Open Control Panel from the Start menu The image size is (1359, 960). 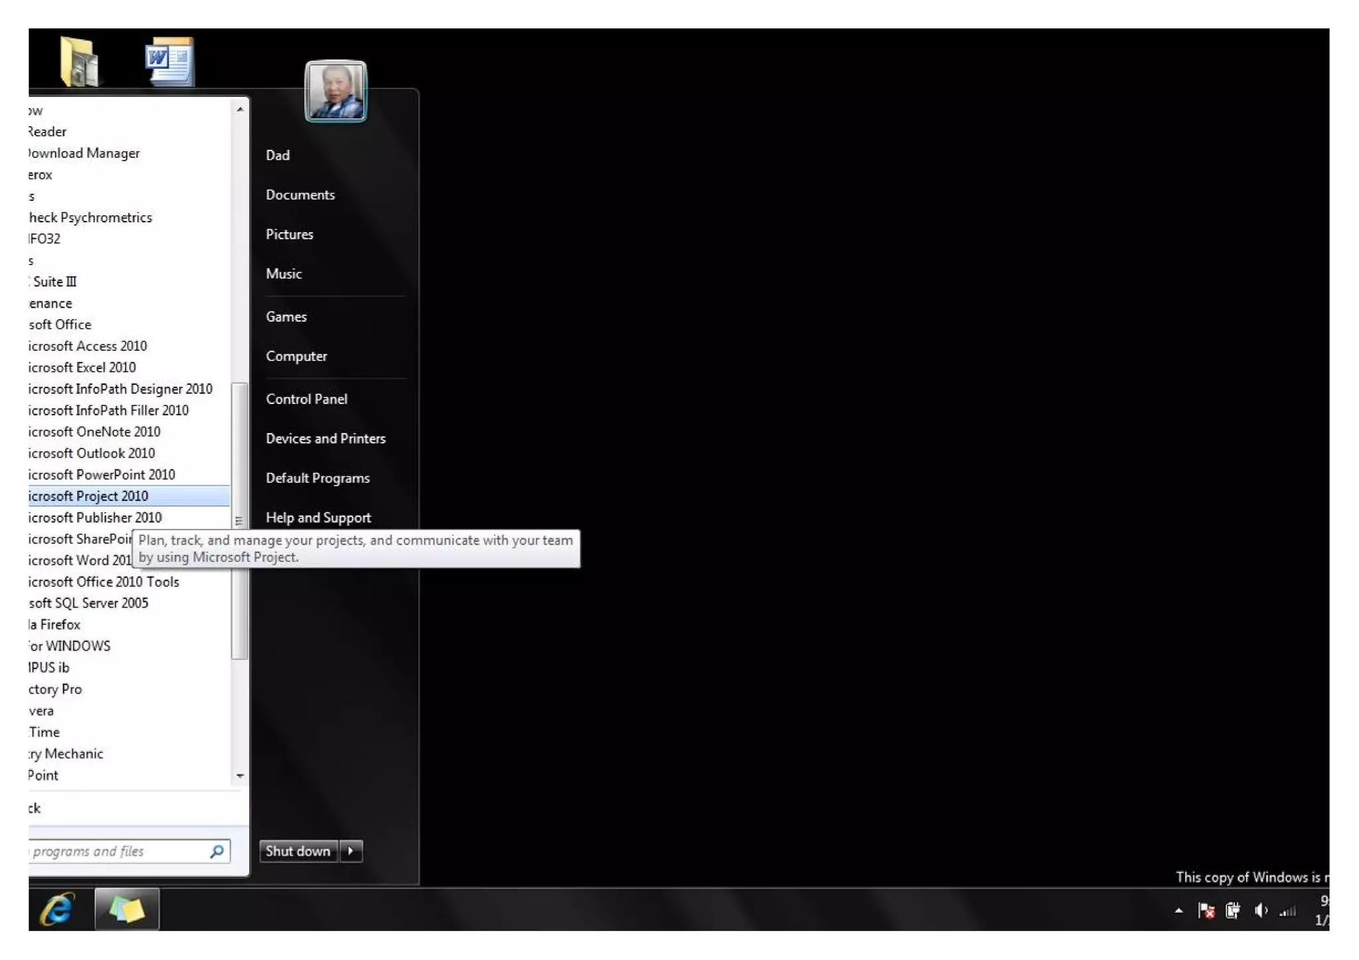point(307,399)
